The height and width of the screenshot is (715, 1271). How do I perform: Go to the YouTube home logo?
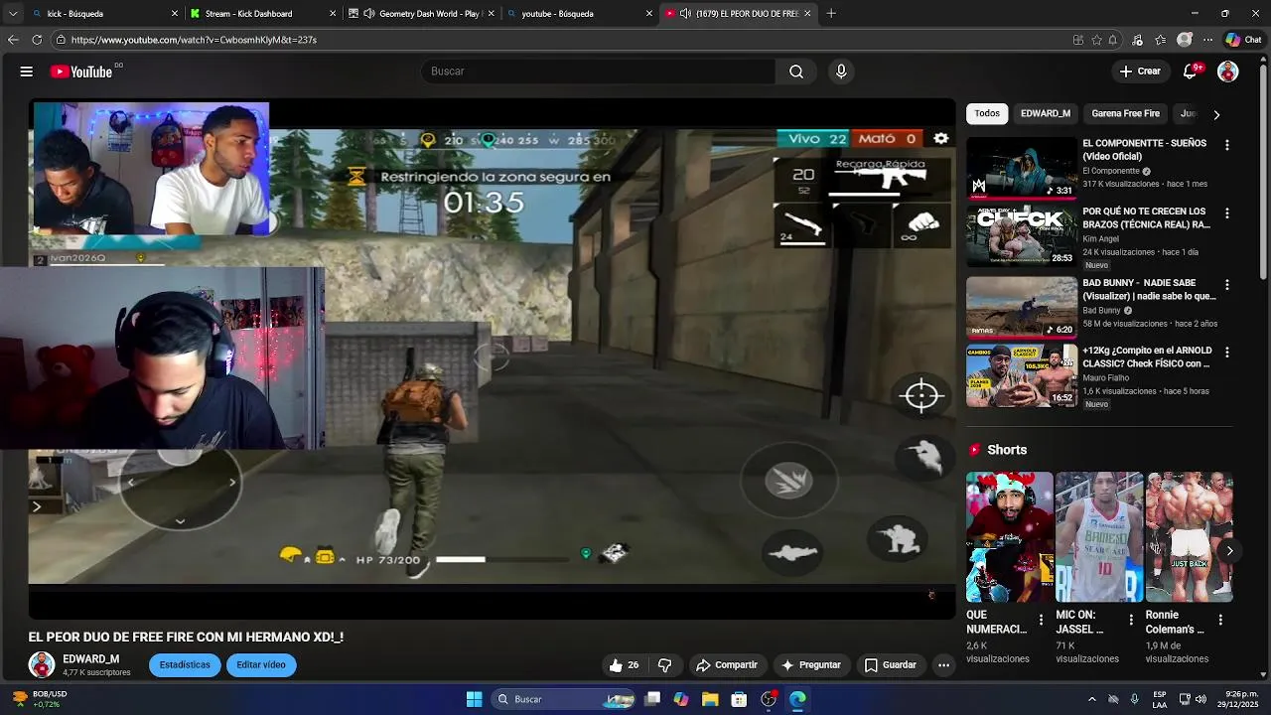point(81,71)
